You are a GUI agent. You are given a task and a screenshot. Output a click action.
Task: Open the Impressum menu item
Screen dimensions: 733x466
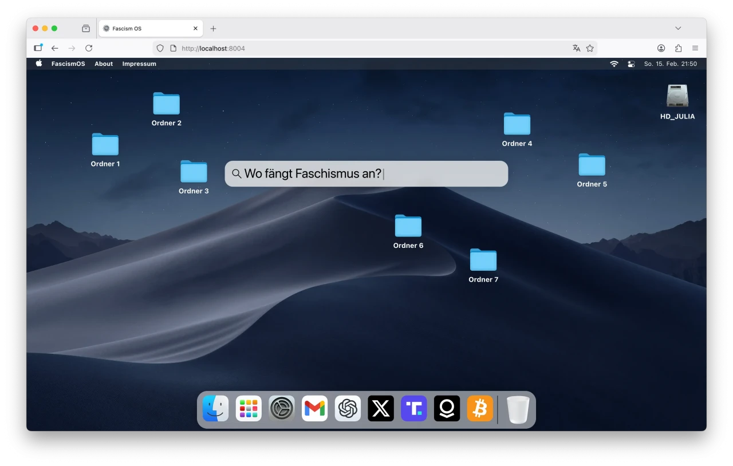[x=139, y=64]
